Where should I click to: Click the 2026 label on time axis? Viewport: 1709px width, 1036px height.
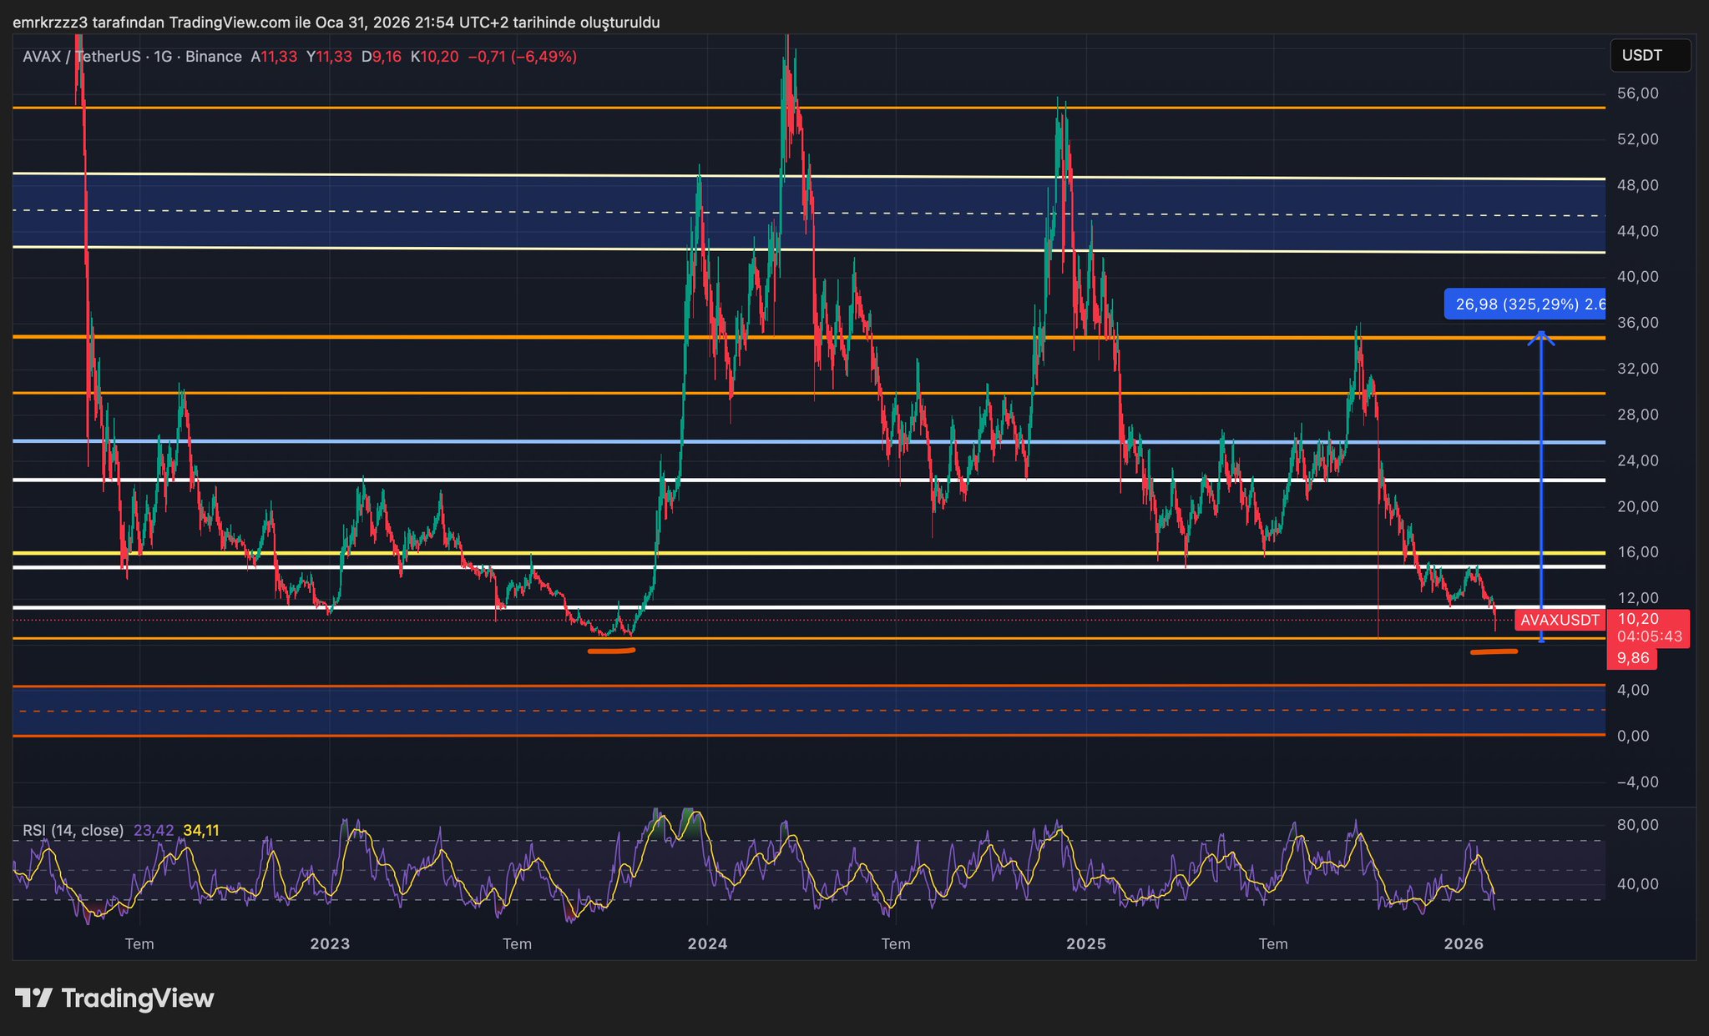(x=1463, y=944)
